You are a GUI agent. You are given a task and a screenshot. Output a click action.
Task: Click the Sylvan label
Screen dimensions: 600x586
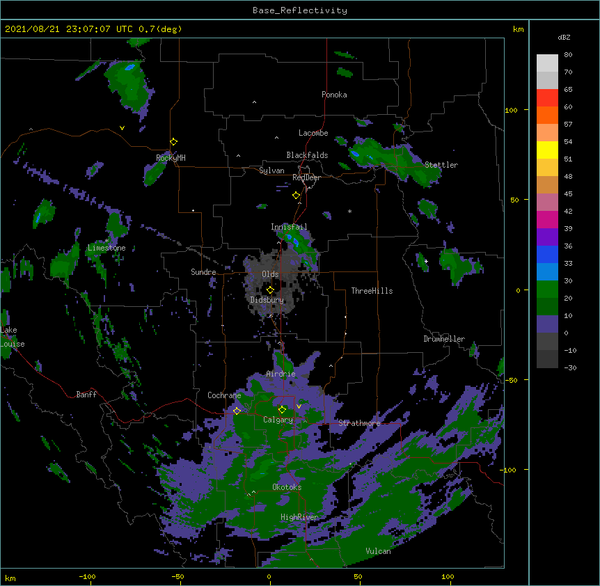coord(271,171)
